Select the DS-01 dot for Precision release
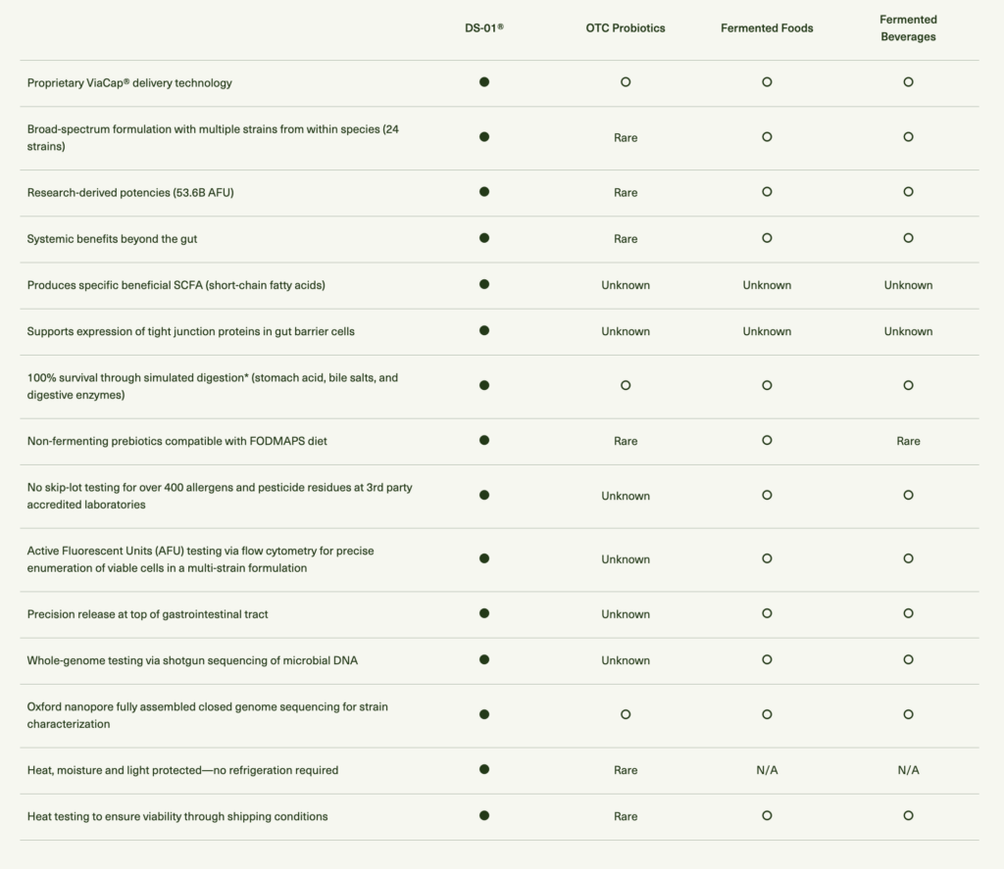The image size is (1004, 869). pos(484,613)
